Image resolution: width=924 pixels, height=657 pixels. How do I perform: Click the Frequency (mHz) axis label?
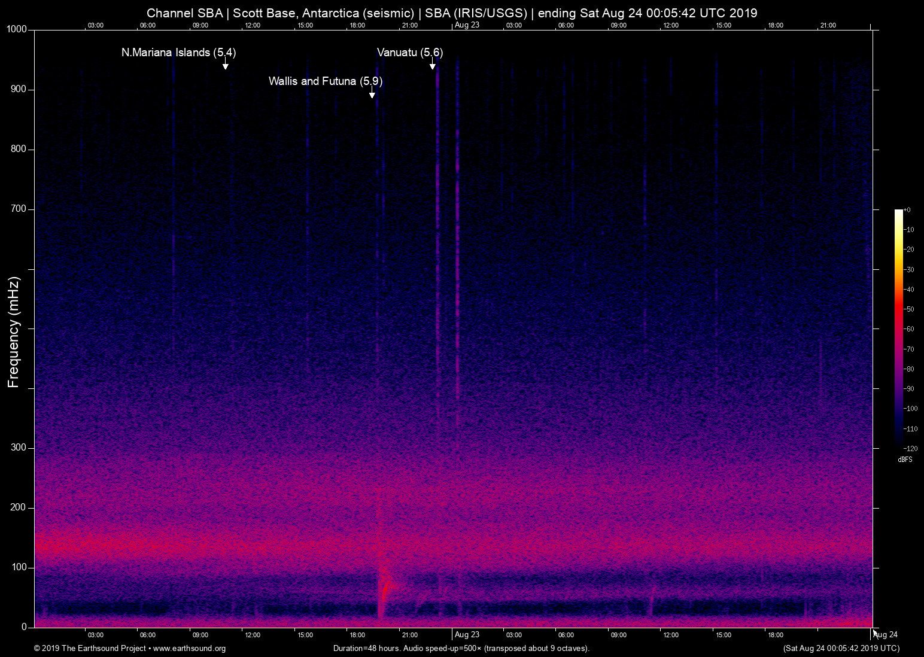point(14,332)
